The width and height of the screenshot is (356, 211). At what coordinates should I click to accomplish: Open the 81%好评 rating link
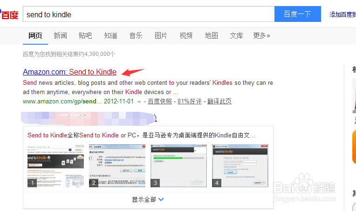click(x=190, y=101)
